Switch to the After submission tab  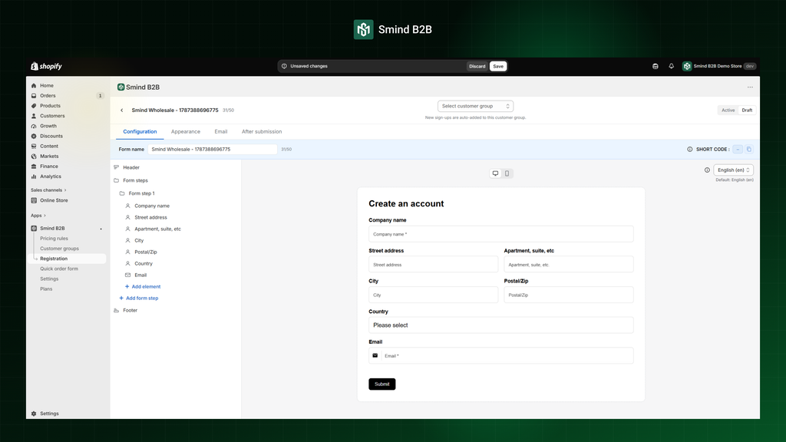pyautogui.click(x=262, y=132)
